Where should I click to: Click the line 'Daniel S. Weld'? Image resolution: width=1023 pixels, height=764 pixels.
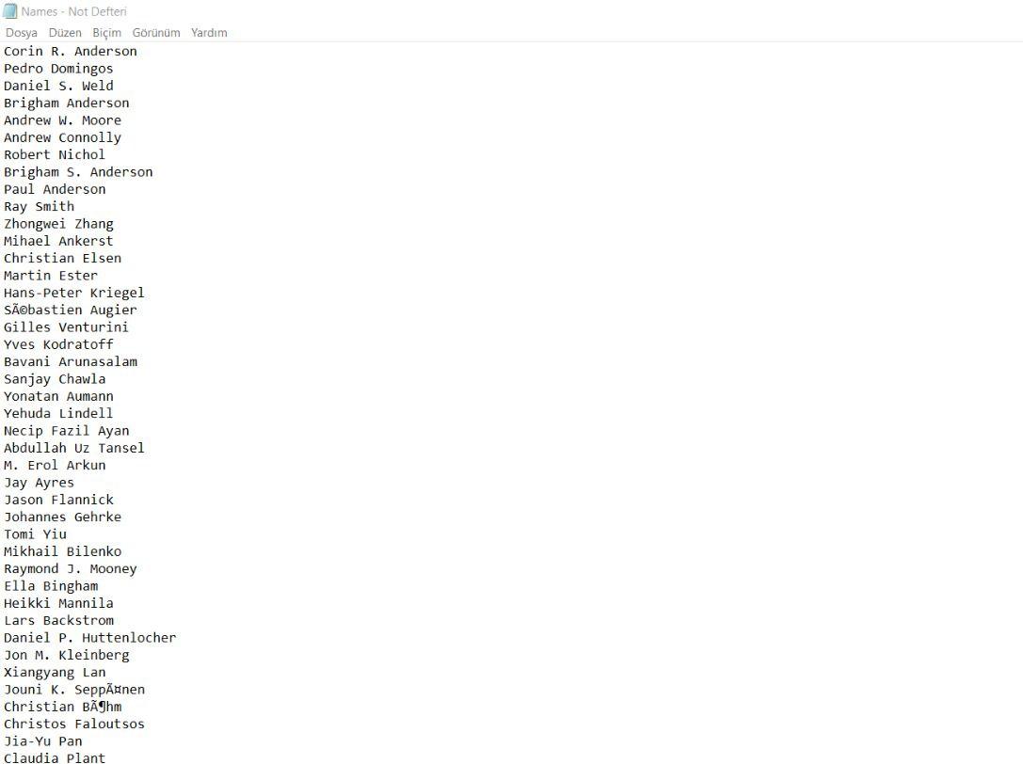(58, 86)
